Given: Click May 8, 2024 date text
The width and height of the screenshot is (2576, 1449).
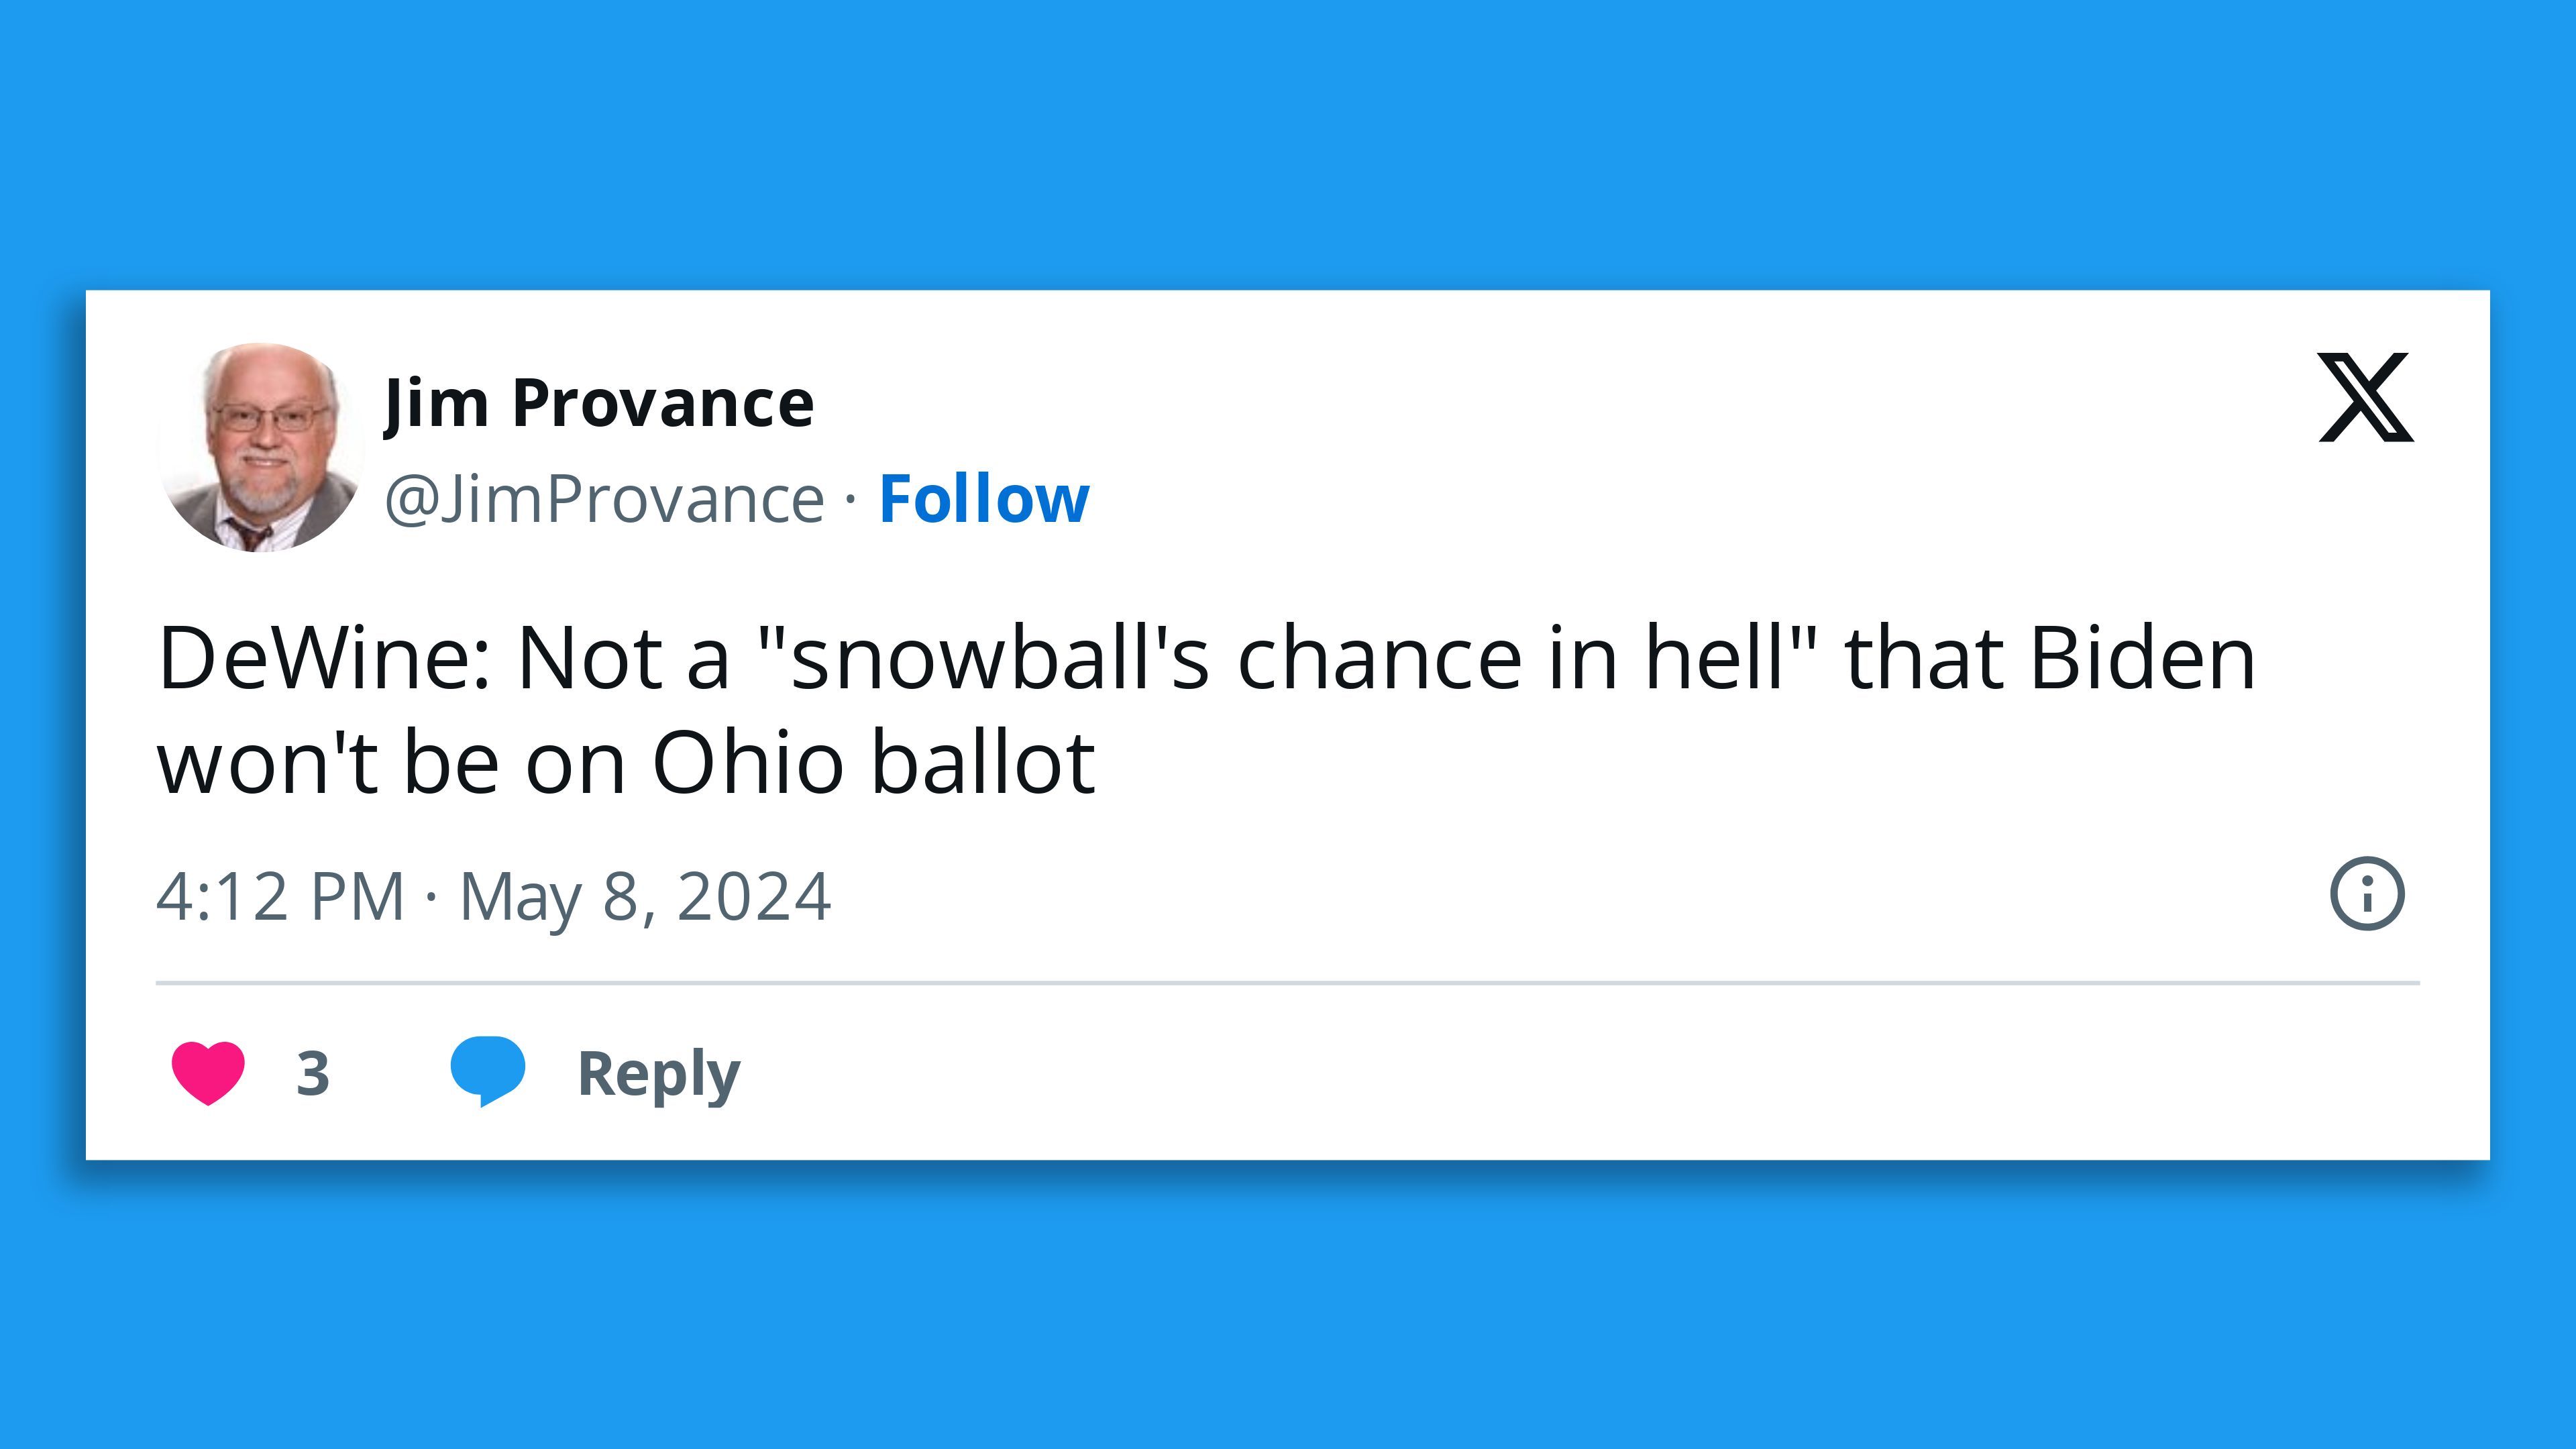Looking at the screenshot, I should pos(645,896).
